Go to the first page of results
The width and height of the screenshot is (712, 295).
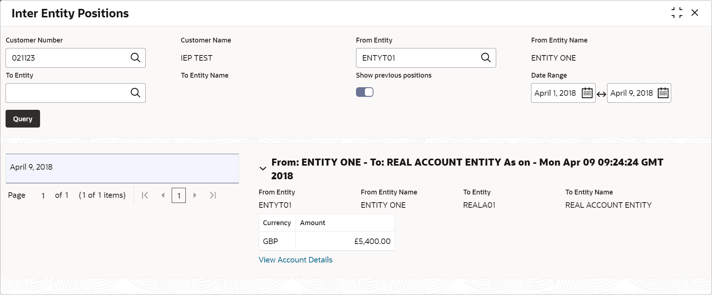point(145,195)
